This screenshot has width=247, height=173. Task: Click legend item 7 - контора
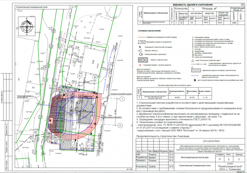click(x=196, y=49)
